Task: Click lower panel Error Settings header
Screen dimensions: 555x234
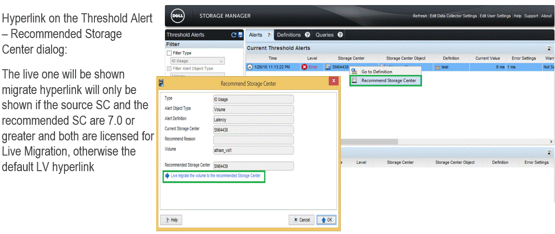Action: (x=537, y=162)
